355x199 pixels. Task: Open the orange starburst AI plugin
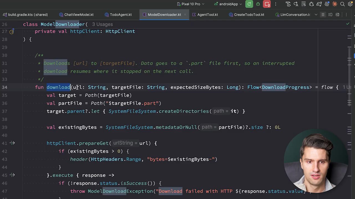point(335,4)
